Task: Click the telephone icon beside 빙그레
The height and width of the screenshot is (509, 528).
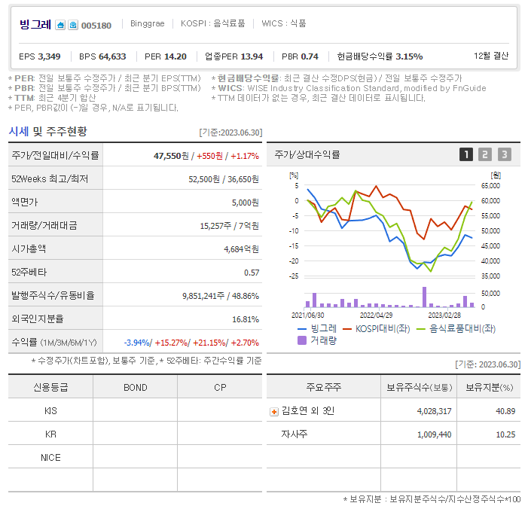Action: pos(73,25)
